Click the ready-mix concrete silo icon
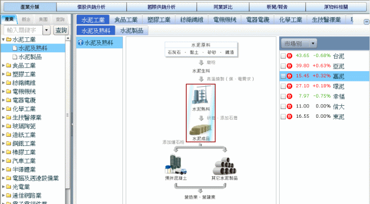The height and width of the screenshot is (204, 370). point(176,164)
